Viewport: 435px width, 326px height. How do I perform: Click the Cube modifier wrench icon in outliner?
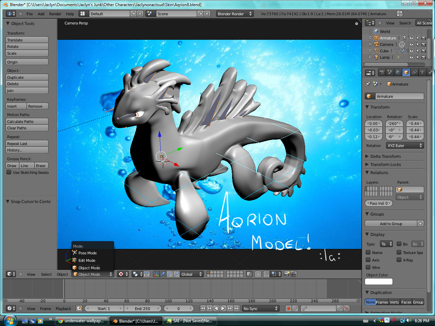point(403,51)
